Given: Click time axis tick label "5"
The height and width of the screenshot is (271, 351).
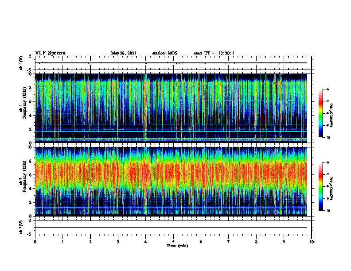Looking at the screenshot, I should click(x=173, y=242).
